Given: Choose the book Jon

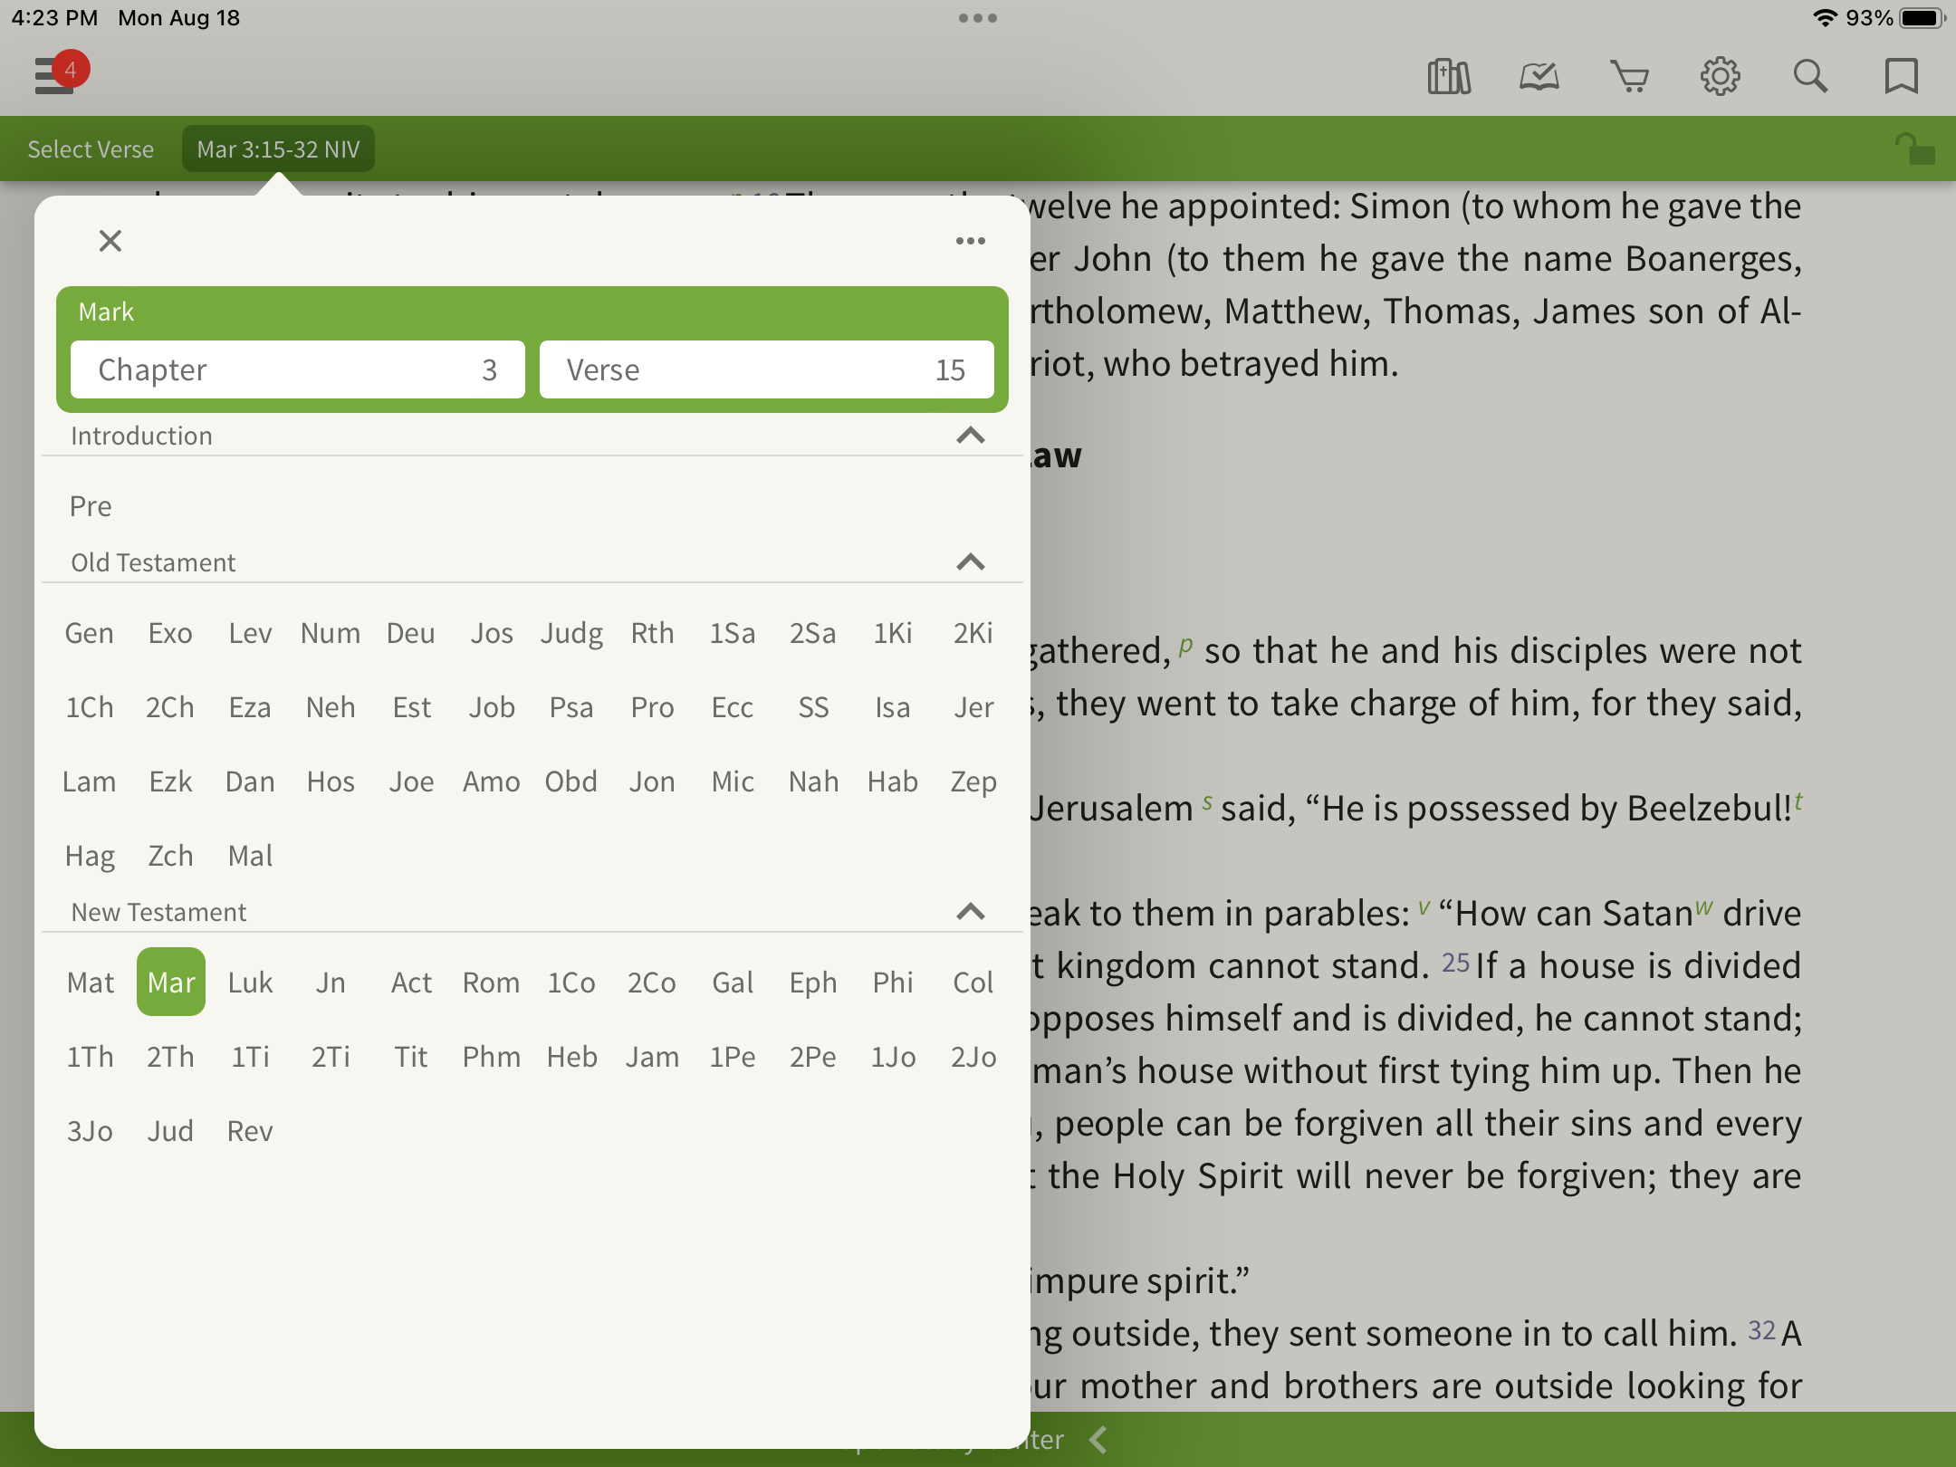Looking at the screenshot, I should coord(652,781).
